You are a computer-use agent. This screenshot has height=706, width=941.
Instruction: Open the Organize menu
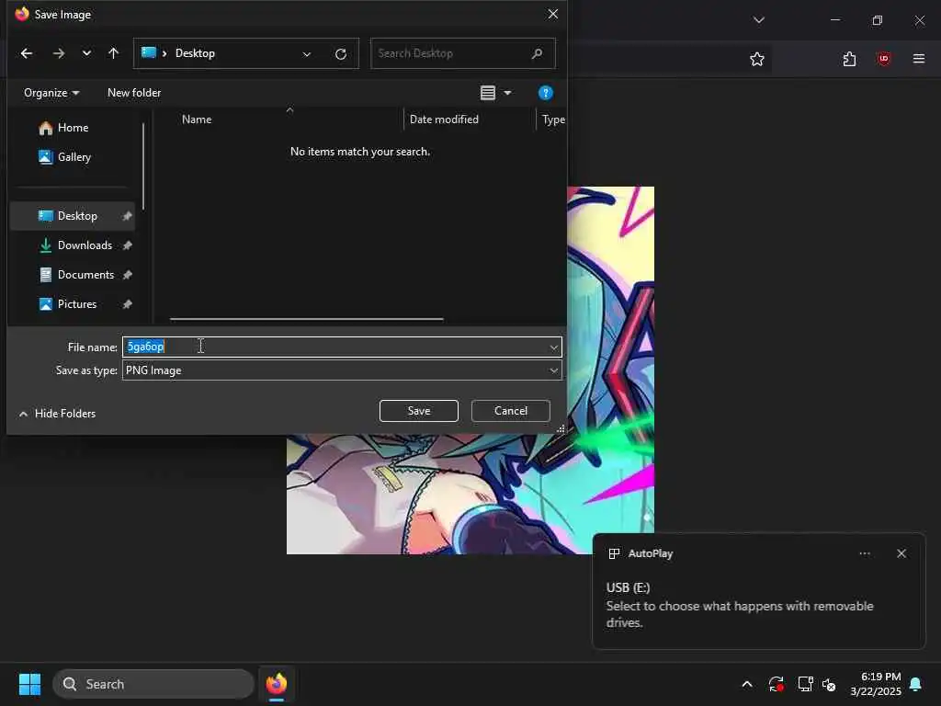51,93
